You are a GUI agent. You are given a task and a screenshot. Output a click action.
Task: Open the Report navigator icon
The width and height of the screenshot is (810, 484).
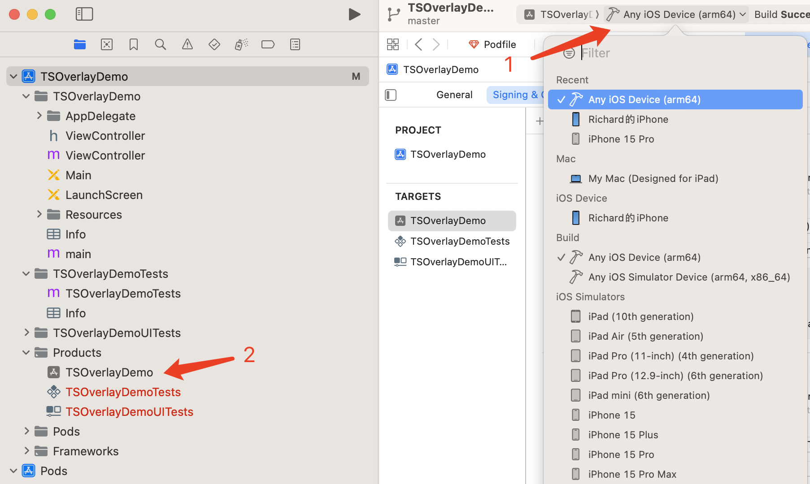[x=295, y=44]
